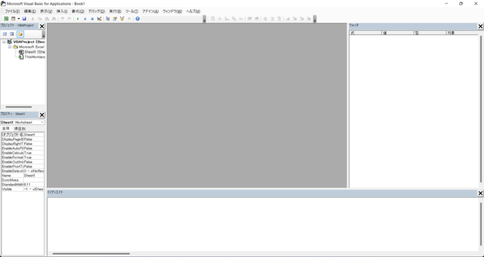Open the Project Explorer toolbar icon
The image size is (484, 257).
click(x=108, y=18)
